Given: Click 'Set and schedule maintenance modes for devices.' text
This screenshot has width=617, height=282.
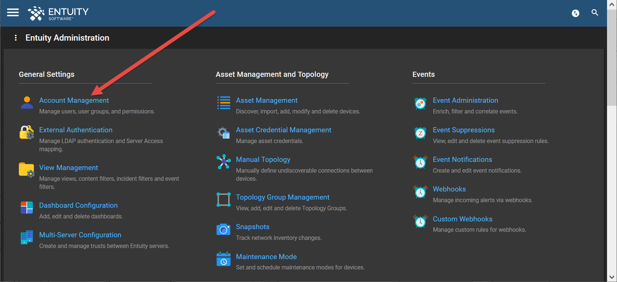Looking at the screenshot, I should coord(300,268).
